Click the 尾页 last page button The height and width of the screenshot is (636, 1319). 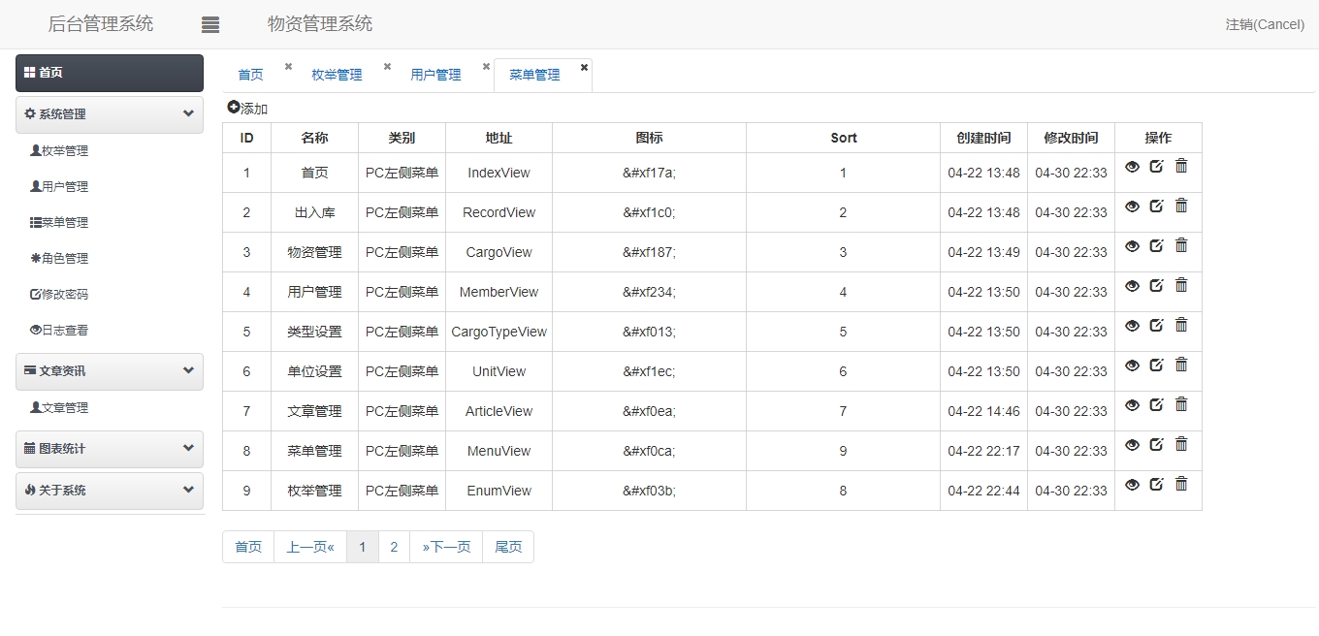pos(508,547)
